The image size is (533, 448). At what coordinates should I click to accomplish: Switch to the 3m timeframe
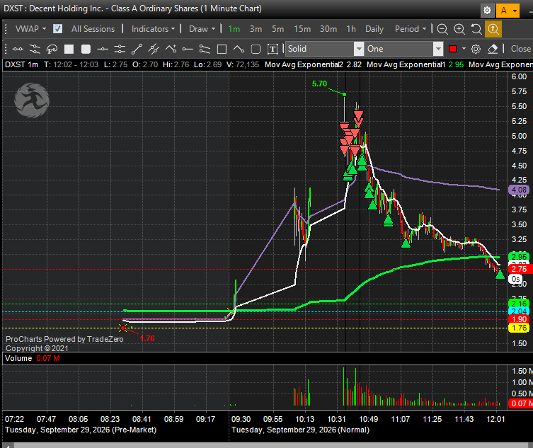[x=256, y=29]
